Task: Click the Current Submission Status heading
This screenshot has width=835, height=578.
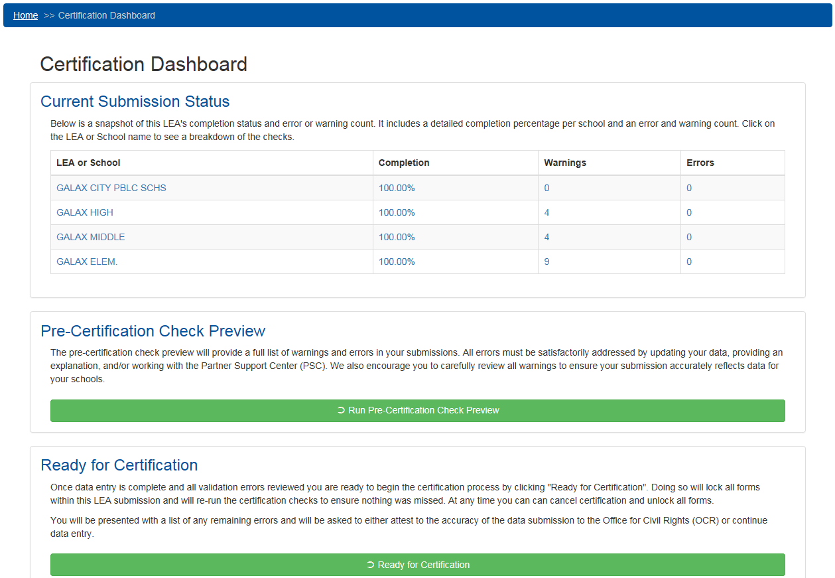Action: 135,102
